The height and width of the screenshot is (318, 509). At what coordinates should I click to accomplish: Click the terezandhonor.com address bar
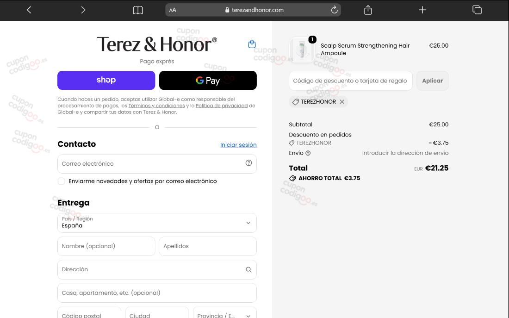point(253,10)
